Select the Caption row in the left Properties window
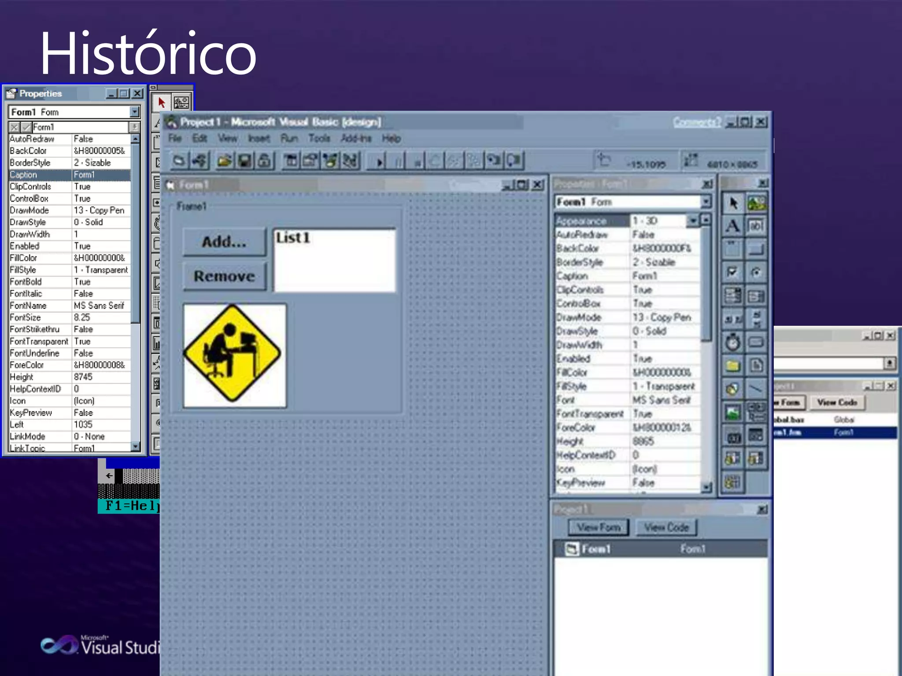Screen dimensions: 902x676 point(70,175)
